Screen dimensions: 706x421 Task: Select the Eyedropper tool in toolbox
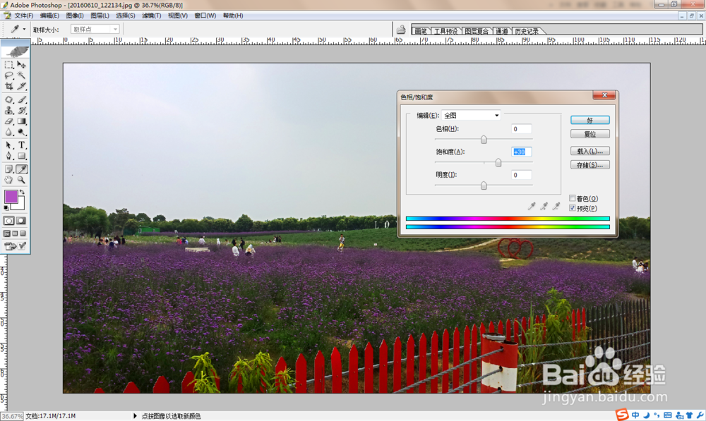(22, 169)
